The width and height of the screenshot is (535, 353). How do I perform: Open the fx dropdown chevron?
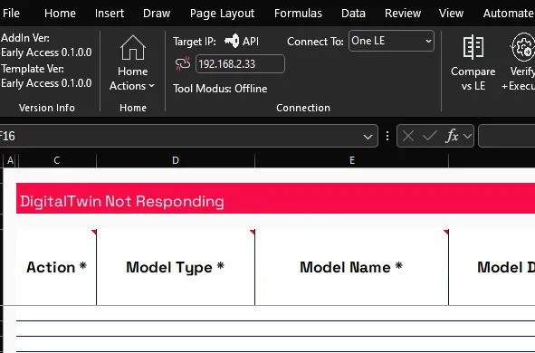[467, 136]
